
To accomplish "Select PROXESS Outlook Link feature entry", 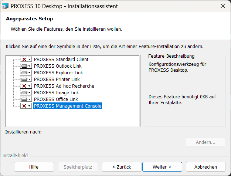I will [x=58, y=66].
